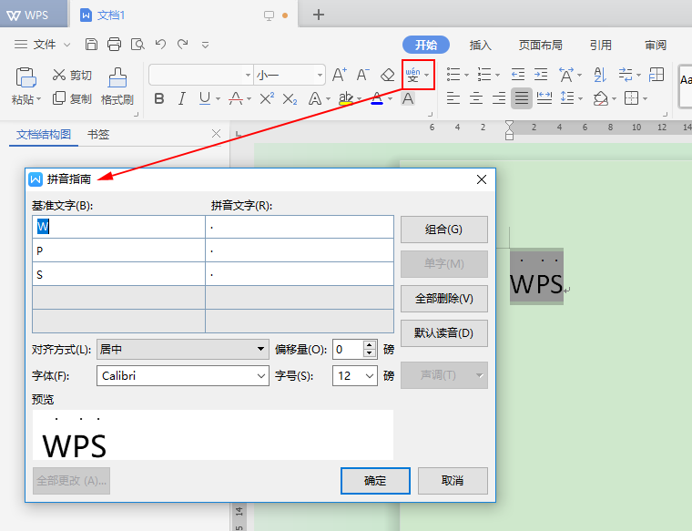Click the Cut (剪切) button
Screen dimensions: 692x531
click(x=72, y=75)
